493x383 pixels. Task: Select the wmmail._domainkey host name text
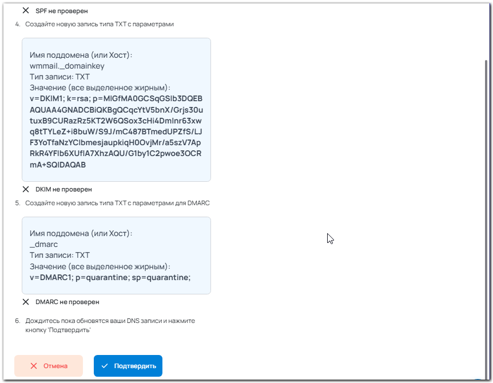(x=67, y=66)
